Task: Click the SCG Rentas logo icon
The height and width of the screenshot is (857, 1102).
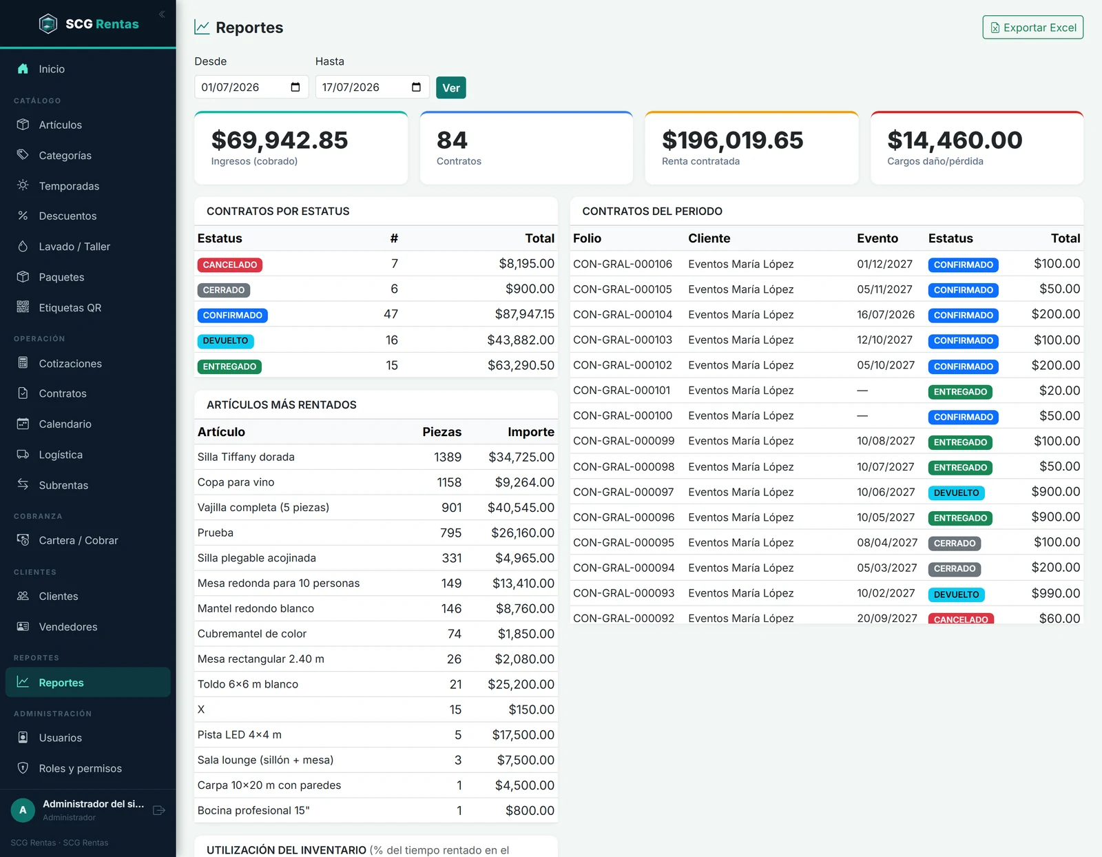Action: click(48, 24)
